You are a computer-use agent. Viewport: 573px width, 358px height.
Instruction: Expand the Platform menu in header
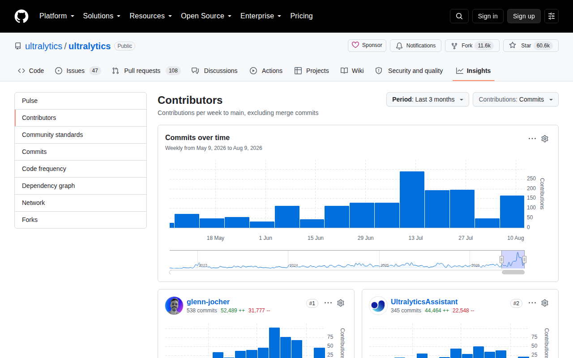click(x=56, y=16)
